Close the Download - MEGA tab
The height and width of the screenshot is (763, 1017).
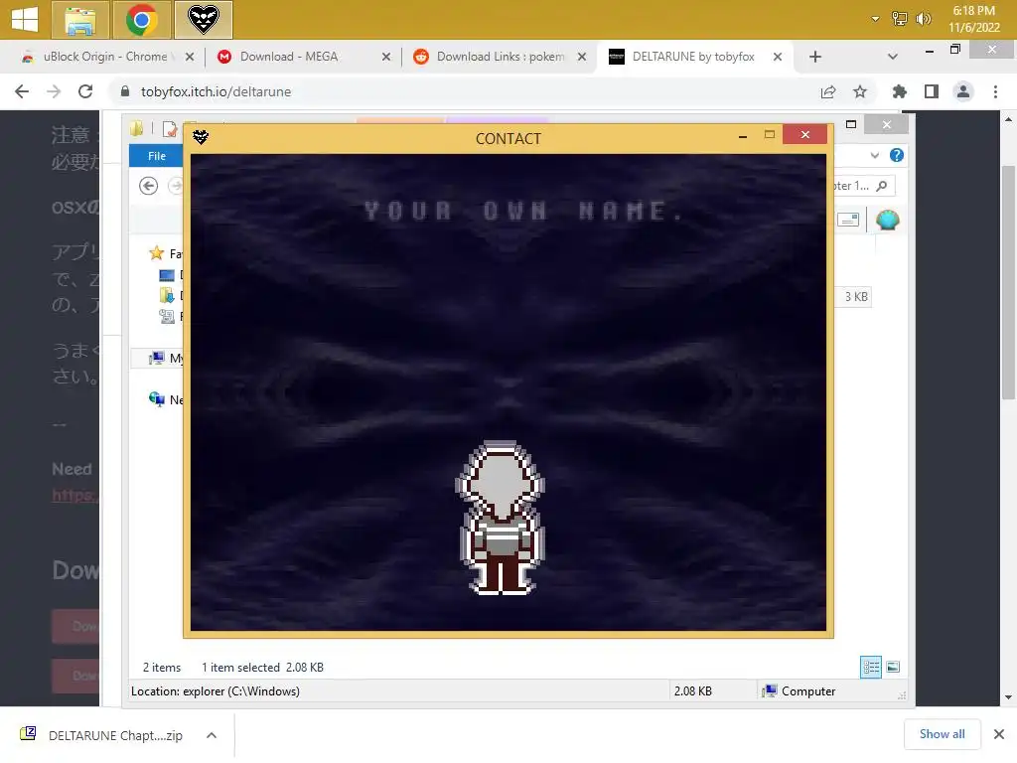click(x=386, y=57)
